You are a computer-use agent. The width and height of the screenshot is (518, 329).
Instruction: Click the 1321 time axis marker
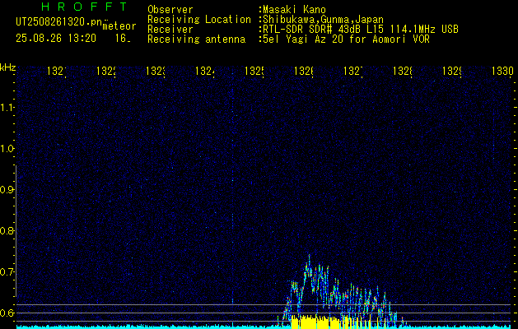57,72
